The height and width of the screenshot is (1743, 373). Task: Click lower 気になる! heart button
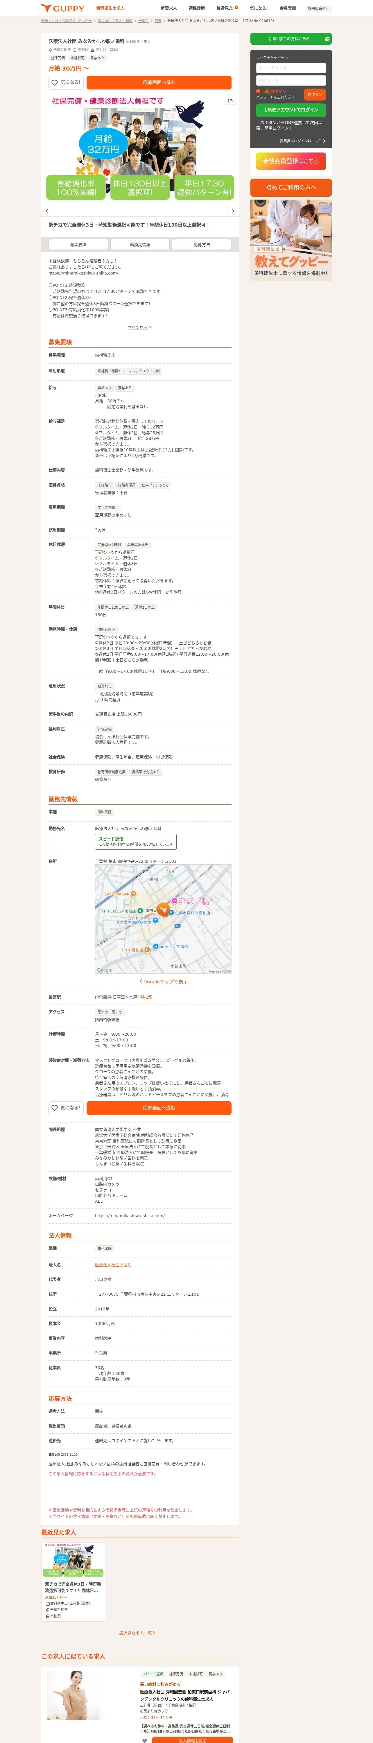pyautogui.click(x=66, y=1108)
